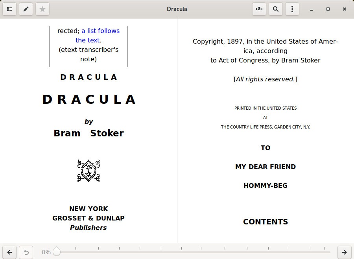Click the reading progress slider handle
The height and width of the screenshot is (259, 354).
point(57,252)
